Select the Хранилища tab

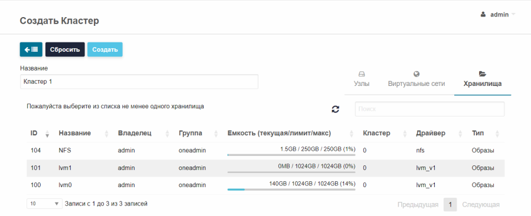coord(483,79)
